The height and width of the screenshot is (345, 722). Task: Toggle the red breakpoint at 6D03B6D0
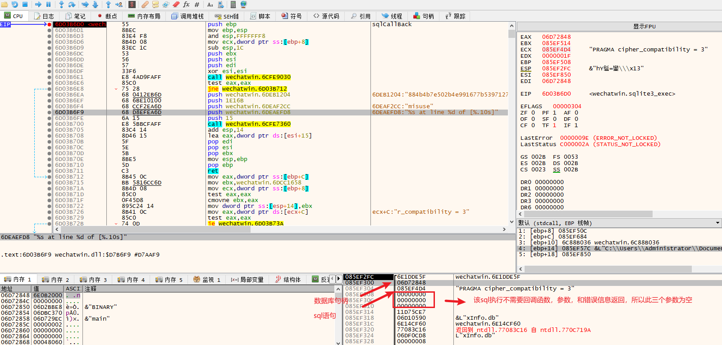(x=49, y=24)
